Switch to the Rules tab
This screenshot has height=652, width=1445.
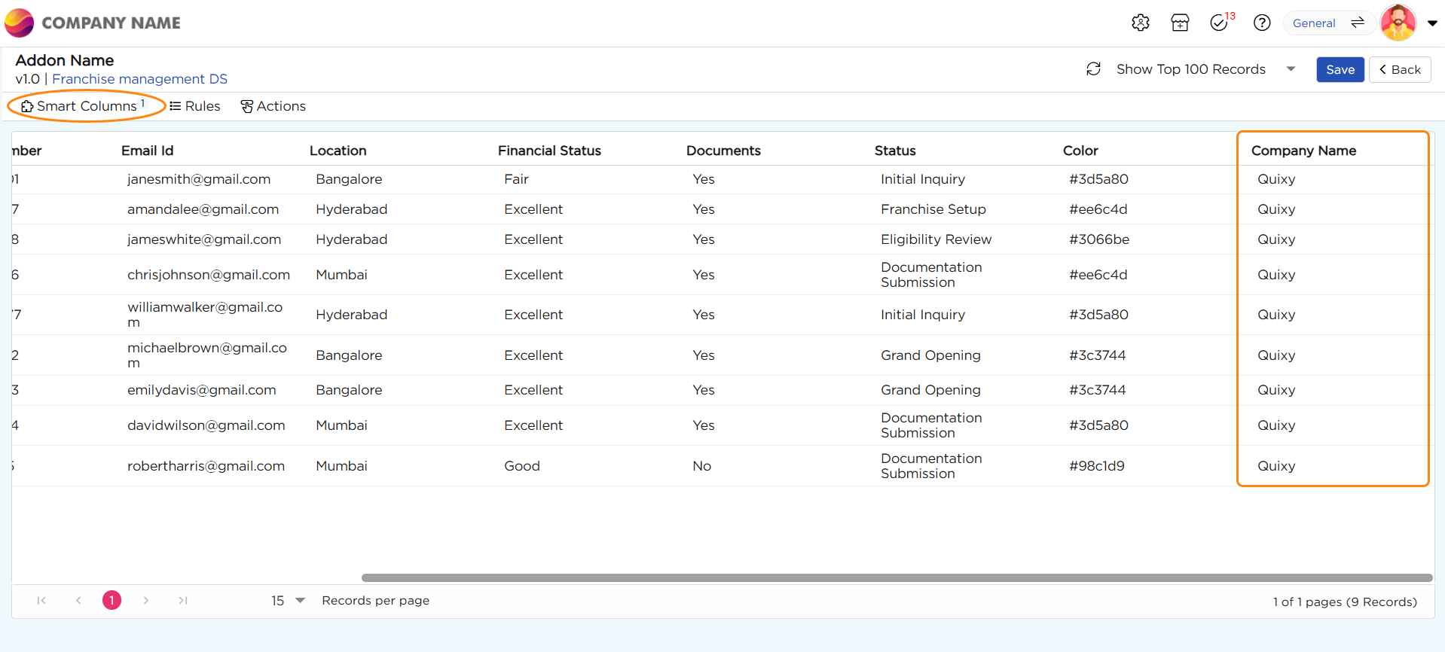(195, 106)
